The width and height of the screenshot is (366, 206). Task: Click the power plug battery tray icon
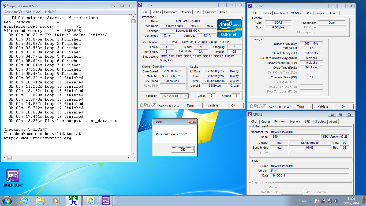click(x=324, y=201)
